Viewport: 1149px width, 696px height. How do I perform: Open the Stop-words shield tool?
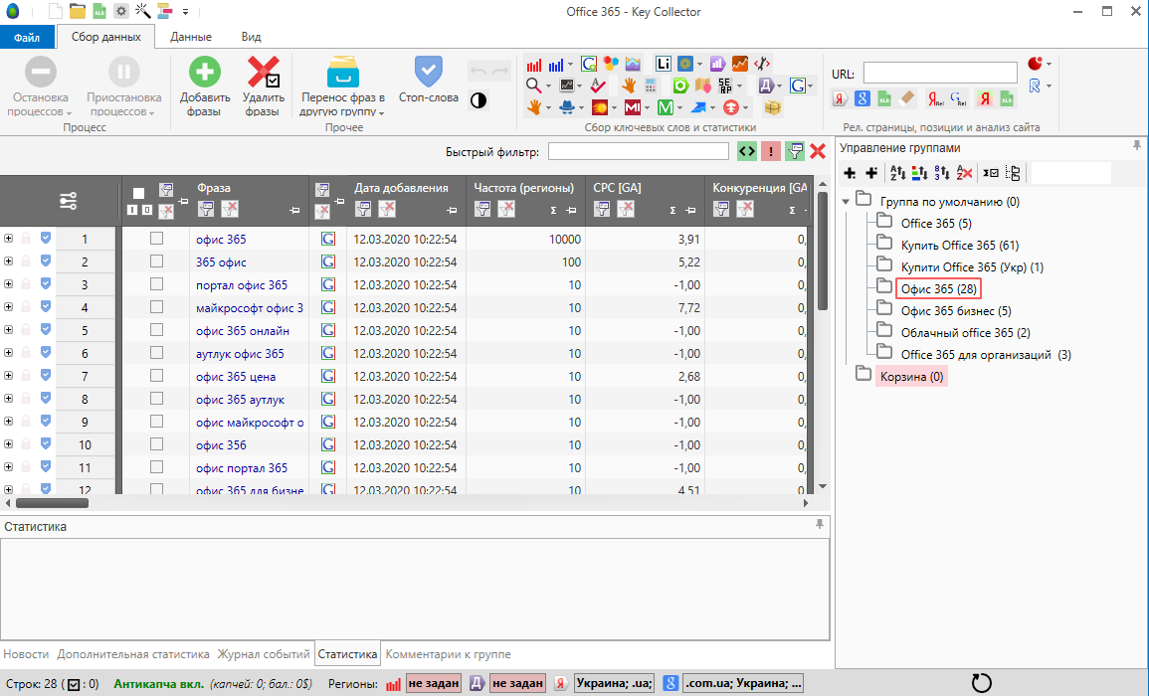tap(428, 72)
